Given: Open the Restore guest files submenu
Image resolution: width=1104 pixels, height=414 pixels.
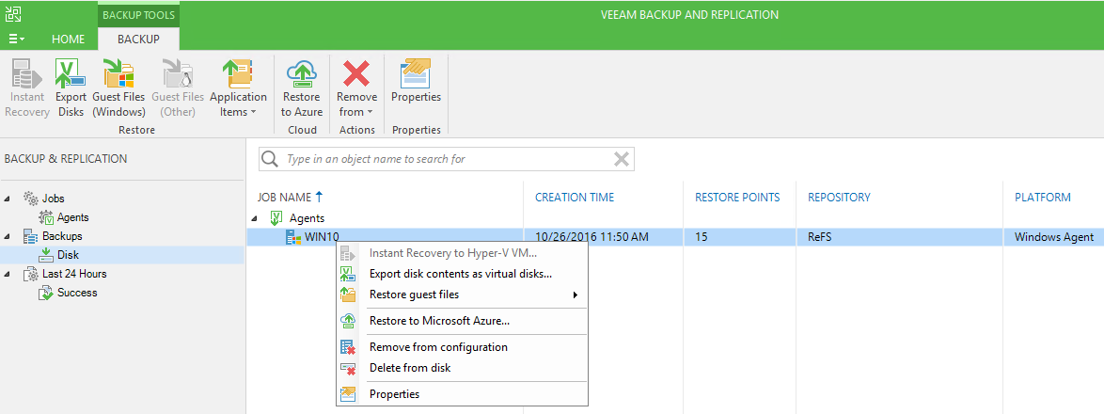Looking at the screenshot, I should tap(461, 295).
